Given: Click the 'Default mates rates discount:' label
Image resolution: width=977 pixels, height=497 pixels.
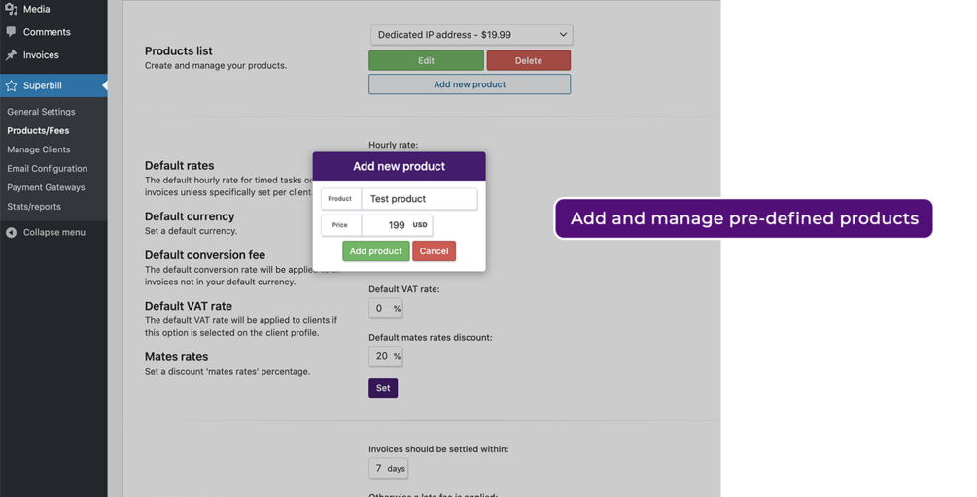Looking at the screenshot, I should tap(431, 337).
